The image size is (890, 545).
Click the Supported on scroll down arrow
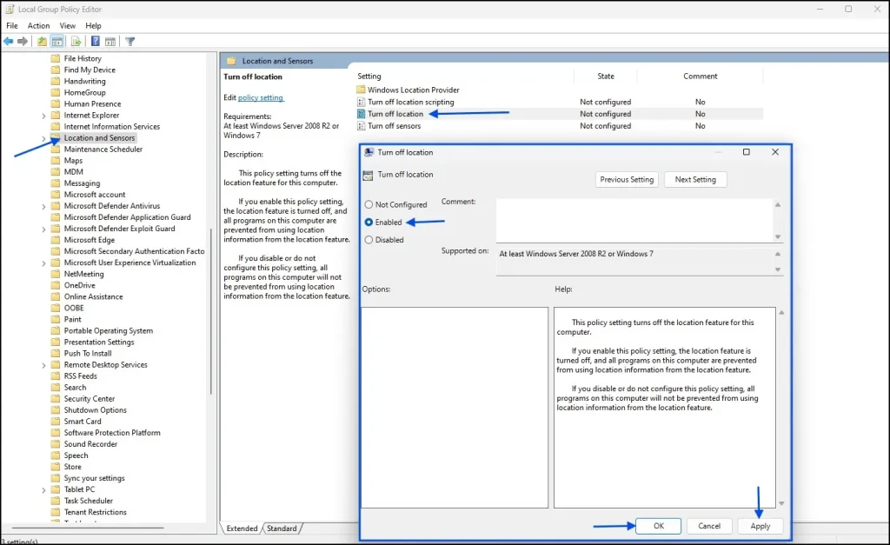pyautogui.click(x=778, y=269)
